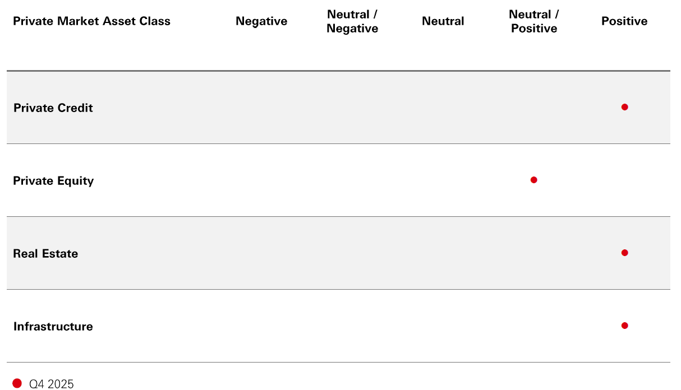This screenshot has height=390, width=681.
Task: Select the Positive column header
Action: pyautogui.click(x=624, y=21)
